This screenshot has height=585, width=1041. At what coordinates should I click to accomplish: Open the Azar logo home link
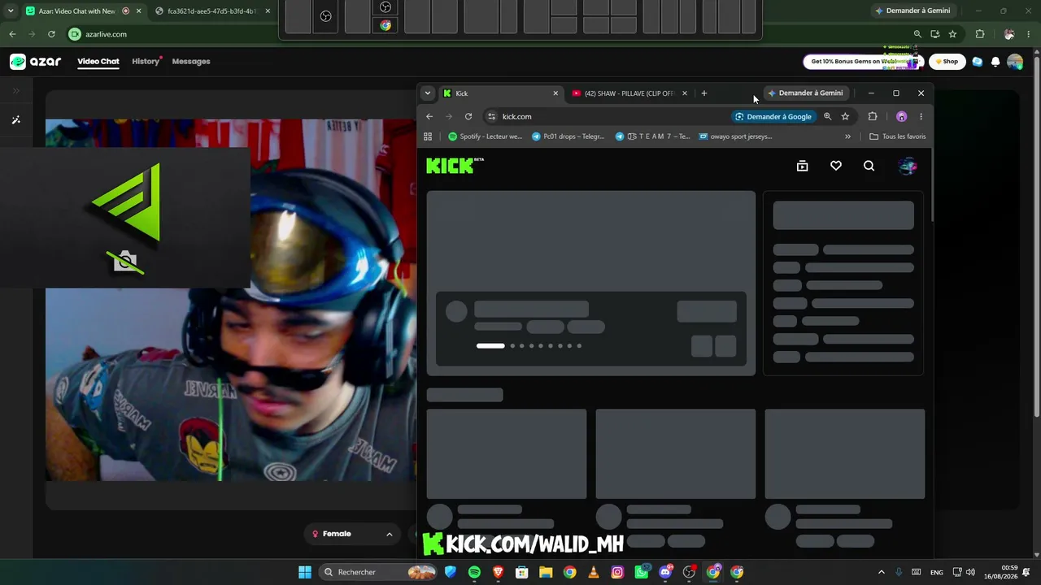click(x=36, y=62)
